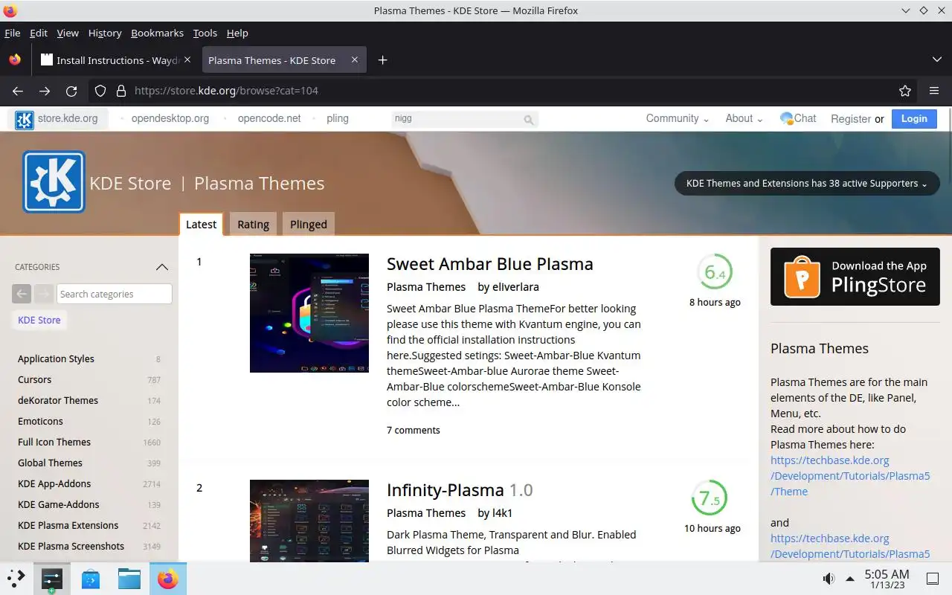Switch to the Rating tab
This screenshot has height=595, width=952.
pyautogui.click(x=253, y=224)
